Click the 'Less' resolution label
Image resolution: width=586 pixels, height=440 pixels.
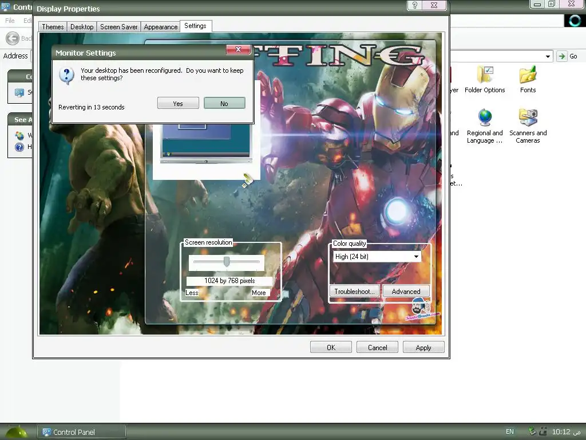(x=192, y=293)
